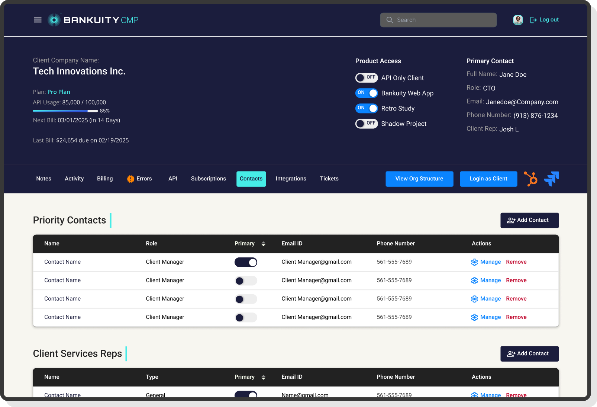The image size is (597, 407).
Task: Turn on the Shadow Project toggle
Action: pyautogui.click(x=367, y=124)
